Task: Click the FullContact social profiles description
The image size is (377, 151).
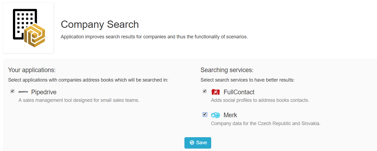Action: pyautogui.click(x=260, y=100)
